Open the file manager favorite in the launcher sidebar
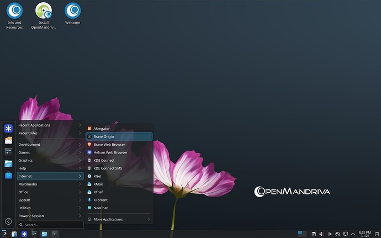 8,163
